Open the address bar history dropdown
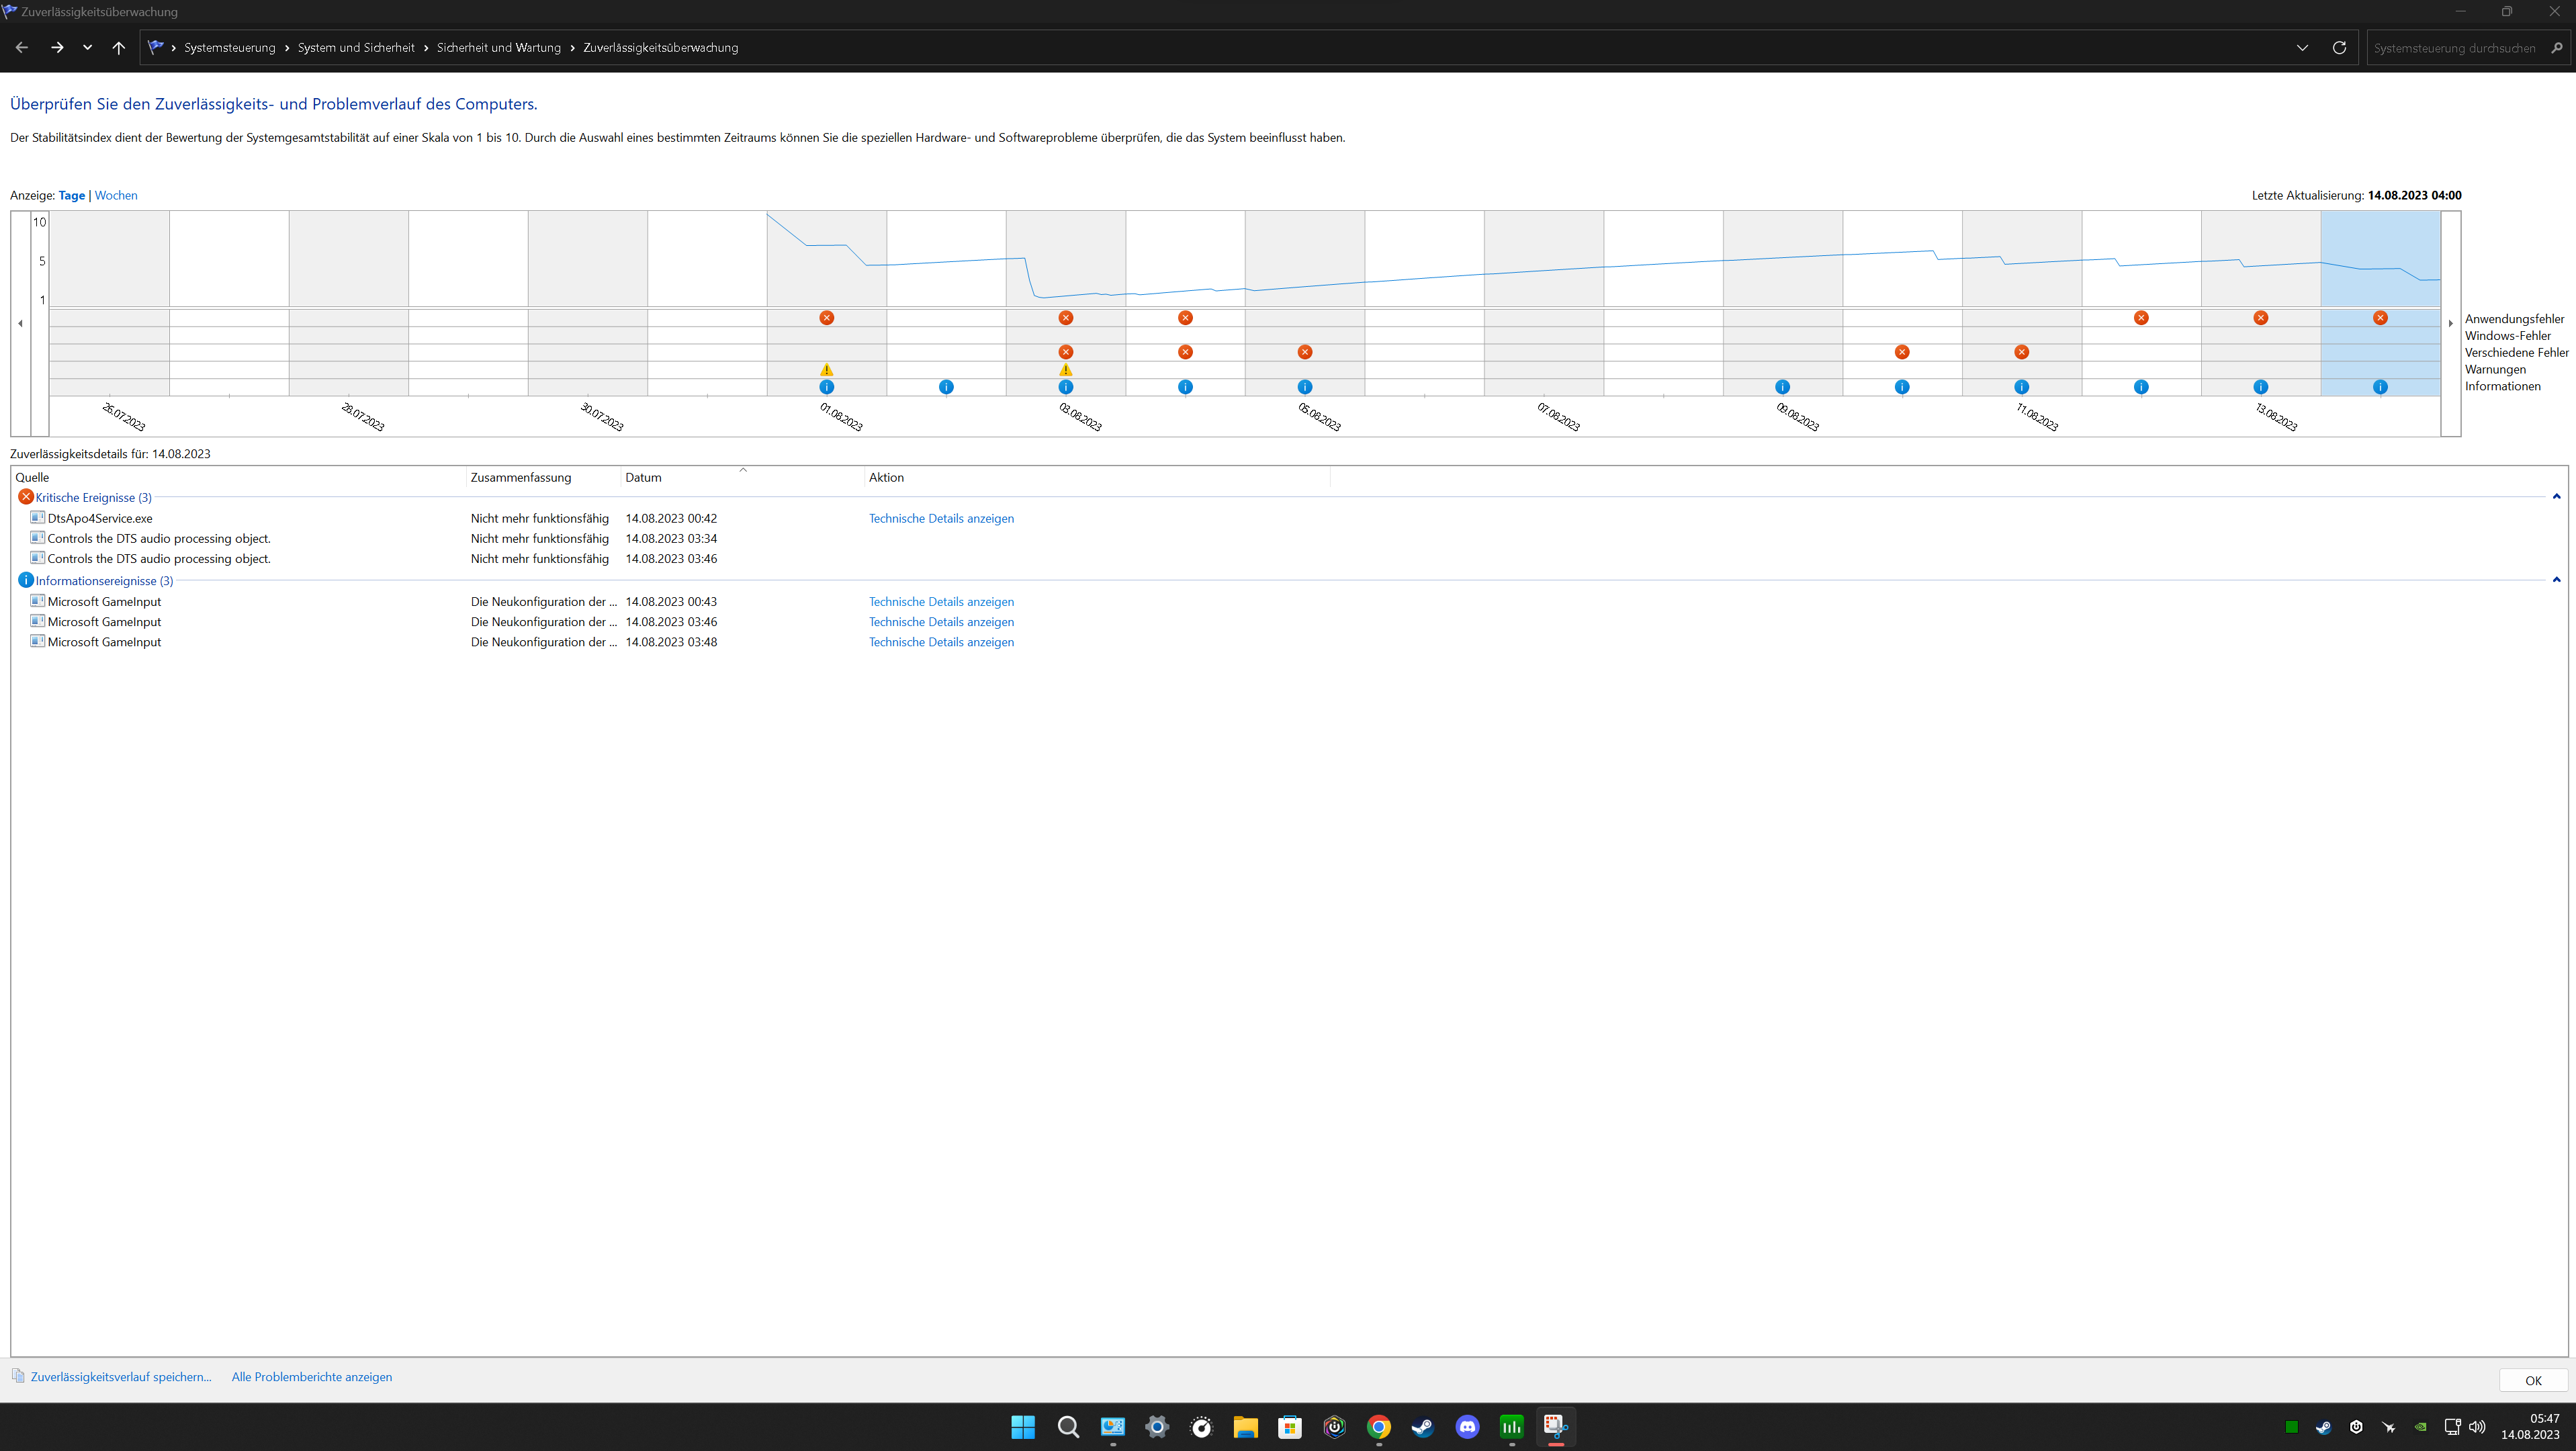The width and height of the screenshot is (2576, 1451). click(2302, 48)
